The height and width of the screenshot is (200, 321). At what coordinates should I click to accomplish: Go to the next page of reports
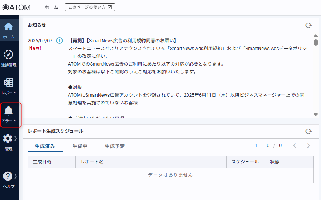[308, 146]
